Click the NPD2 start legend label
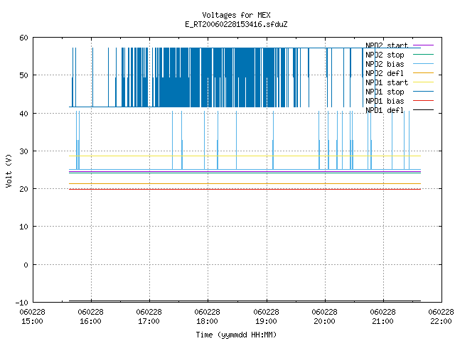This screenshot has height=341, width=455. pyautogui.click(x=387, y=45)
